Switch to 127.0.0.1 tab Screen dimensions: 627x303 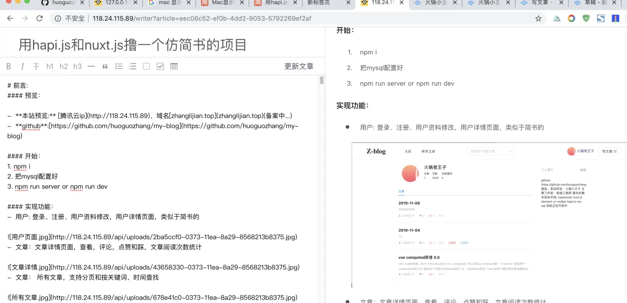[x=116, y=3]
